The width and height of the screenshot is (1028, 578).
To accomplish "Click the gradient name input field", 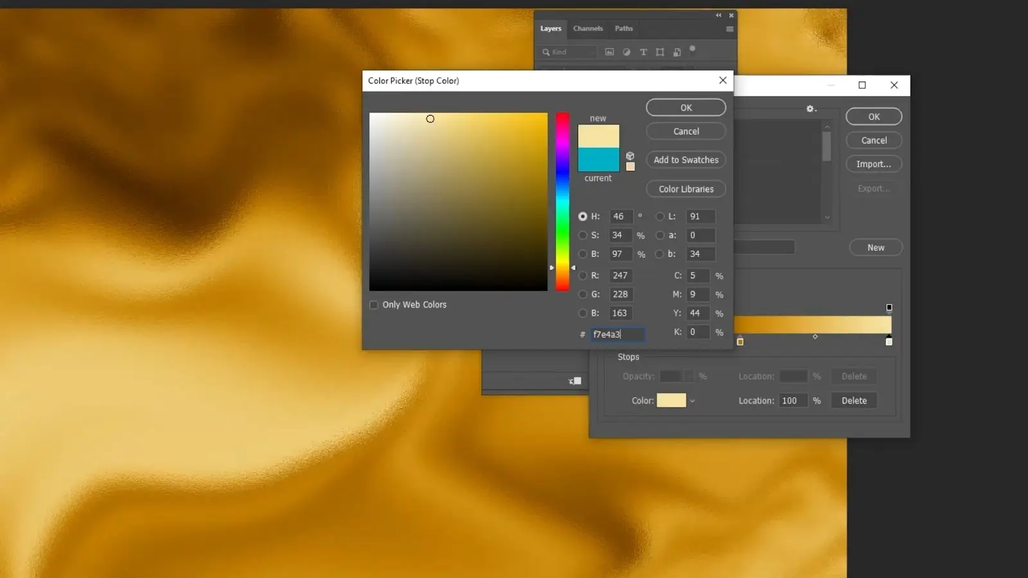I will pyautogui.click(x=765, y=247).
